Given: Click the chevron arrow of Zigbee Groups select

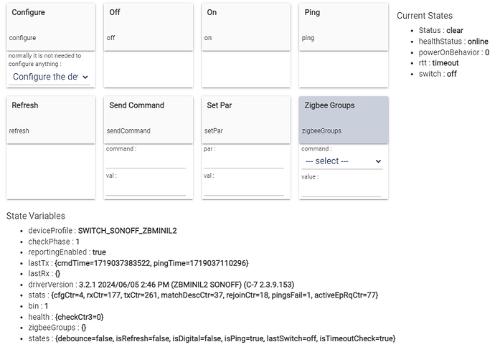Looking at the screenshot, I should pos(378,161).
